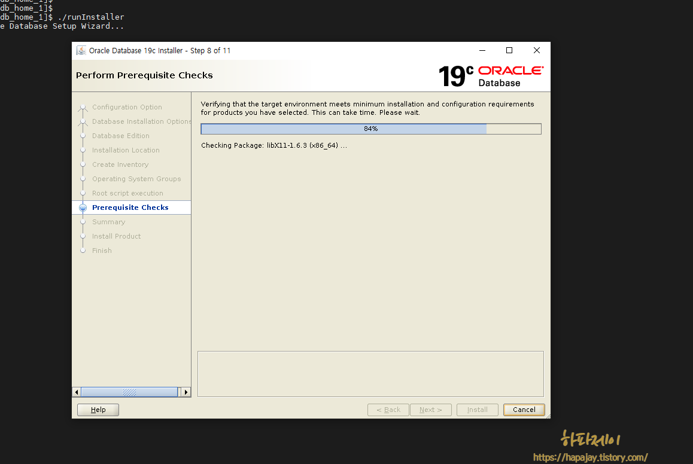The width and height of the screenshot is (693, 464).
Task: Select the Finish step
Action: point(102,251)
